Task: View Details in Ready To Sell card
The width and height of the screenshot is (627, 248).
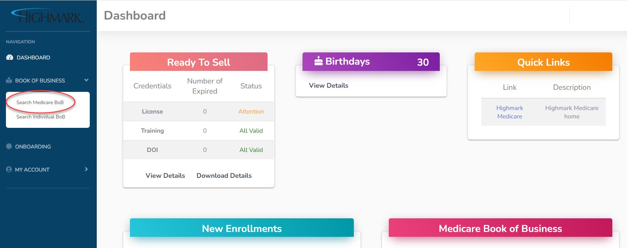Action: pos(165,176)
